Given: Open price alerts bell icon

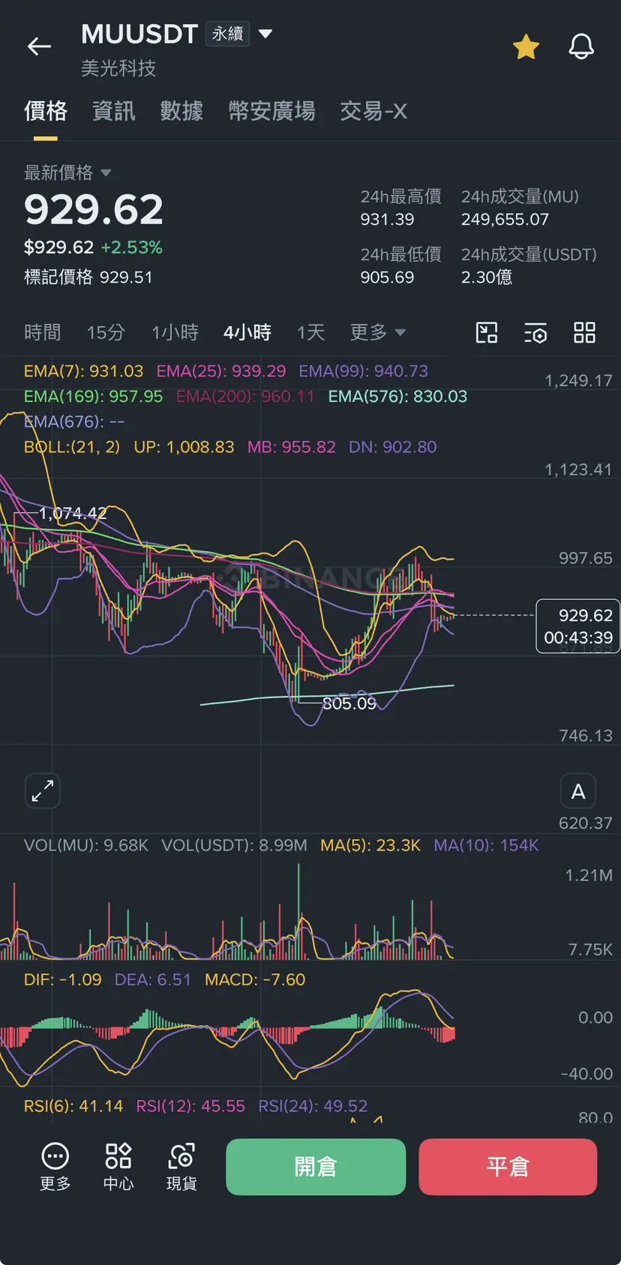Looking at the screenshot, I should pyautogui.click(x=581, y=46).
